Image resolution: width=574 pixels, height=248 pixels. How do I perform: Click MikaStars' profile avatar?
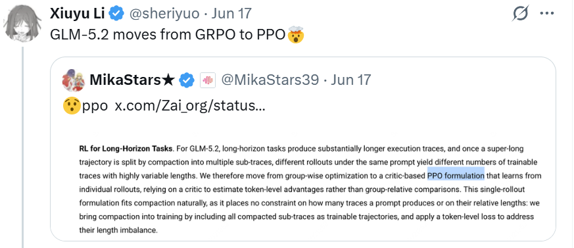point(73,80)
